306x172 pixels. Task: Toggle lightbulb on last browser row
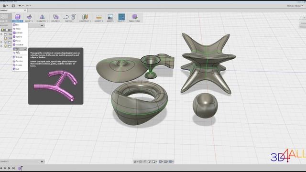(x=5, y=46)
